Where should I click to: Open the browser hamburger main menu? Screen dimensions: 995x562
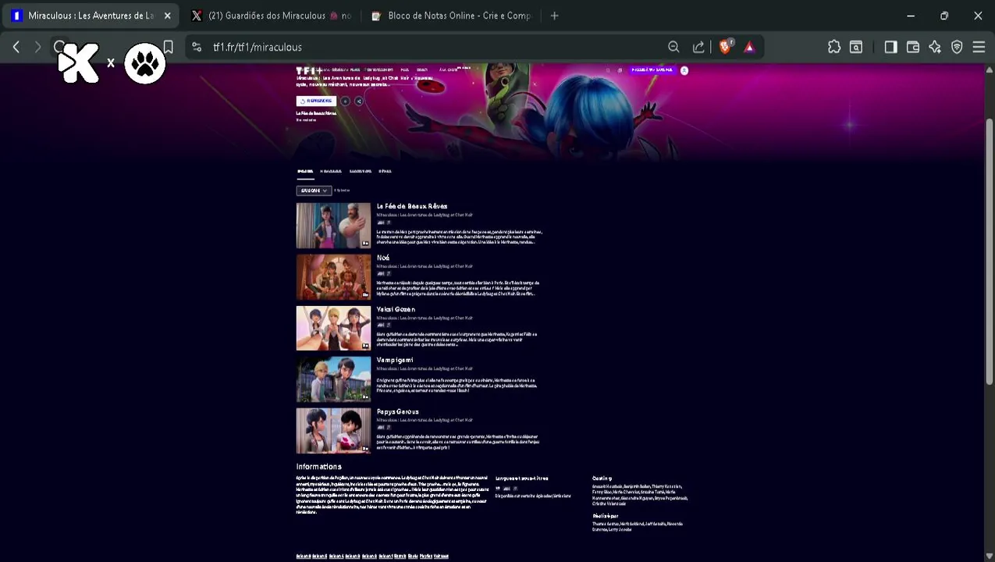(x=979, y=47)
